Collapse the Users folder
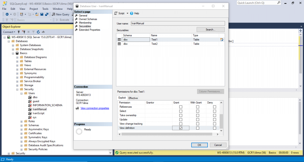The width and height of the screenshot is (304, 162). point(21,93)
